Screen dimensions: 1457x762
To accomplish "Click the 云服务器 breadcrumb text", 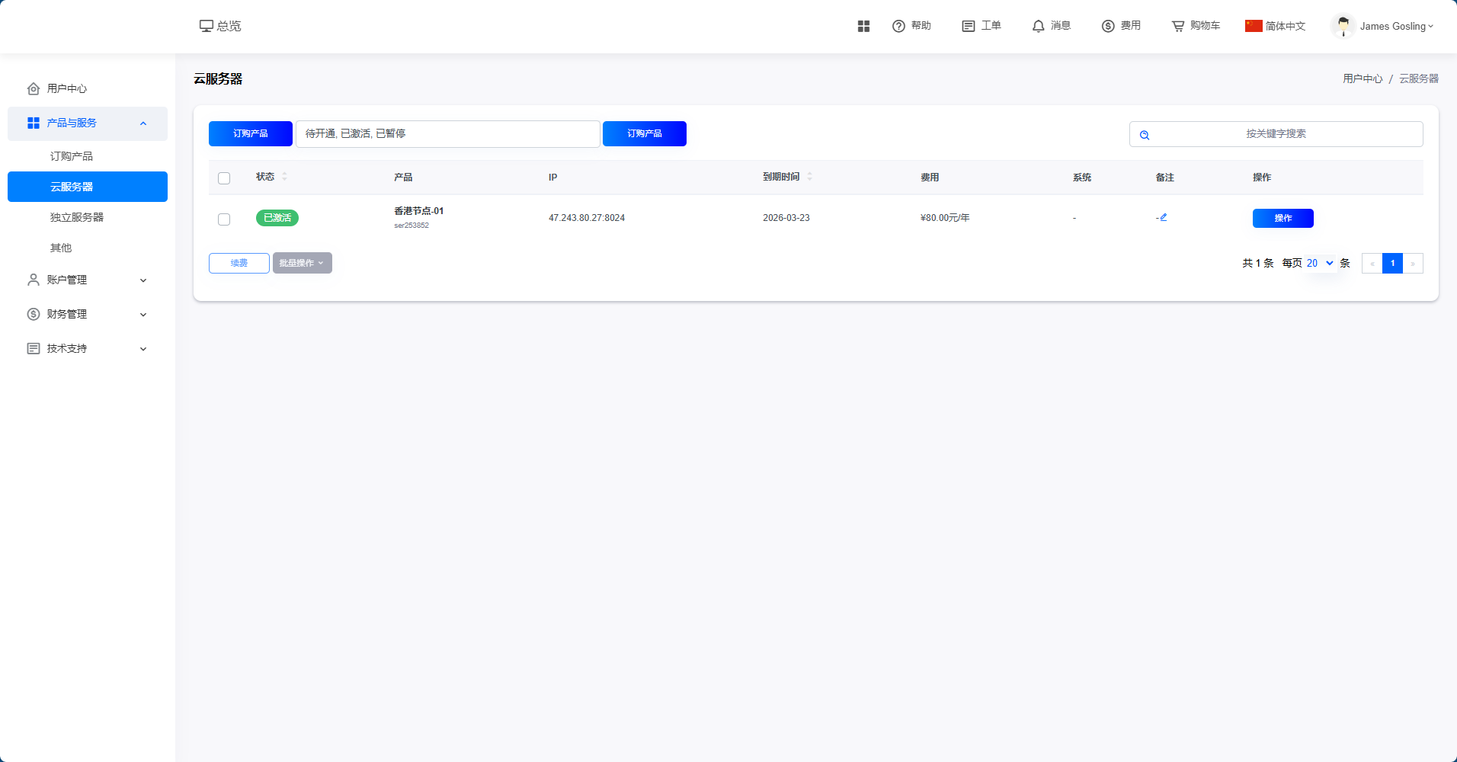I will (1419, 78).
